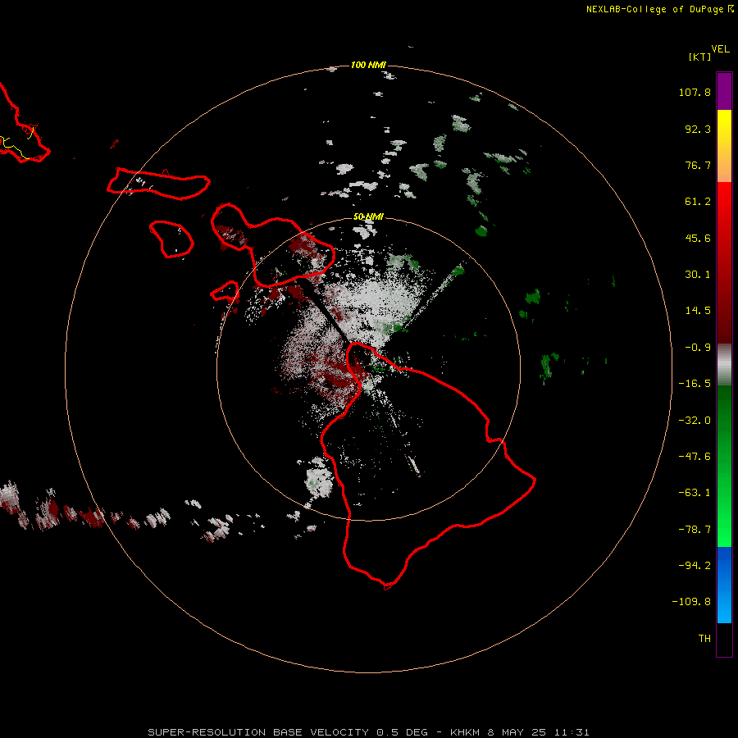Click the yellow segment of the color bar
Image resolution: width=738 pixels, height=738 pixels.
click(x=724, y=127)
